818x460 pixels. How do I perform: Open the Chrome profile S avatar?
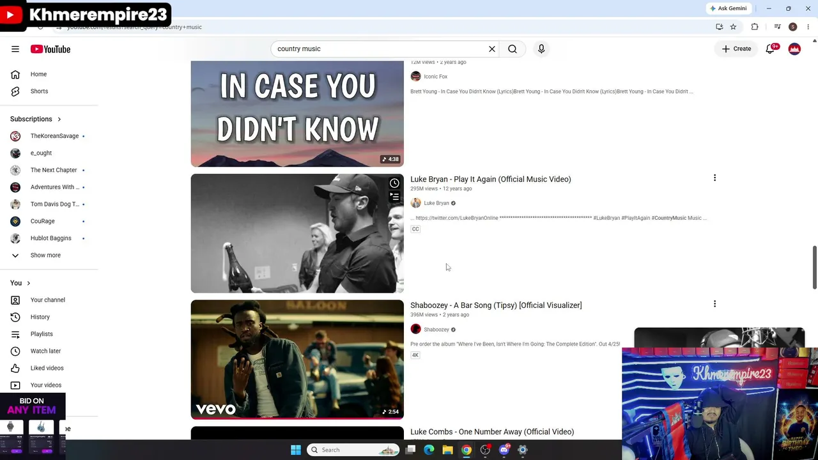[x=793, y=27]
